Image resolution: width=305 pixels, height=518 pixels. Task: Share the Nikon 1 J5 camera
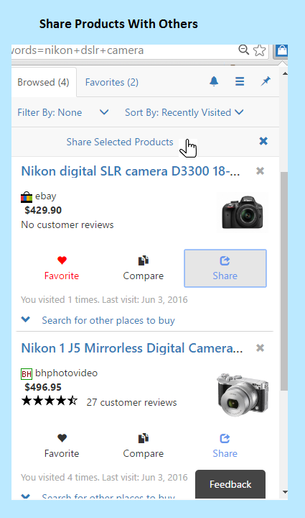coord(225,446)
